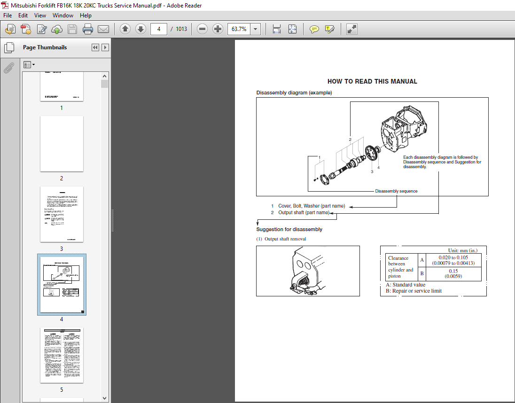Click 'B: Repair or service limit' text
The image size is (515, 403).
(x=414, y=291)
